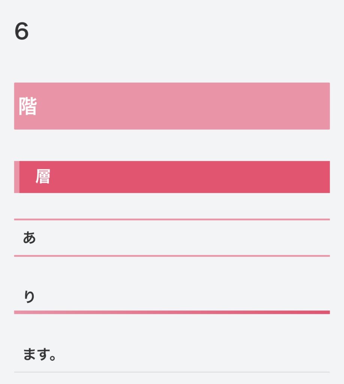Click the blank row area right of あ

pos(180,238)
